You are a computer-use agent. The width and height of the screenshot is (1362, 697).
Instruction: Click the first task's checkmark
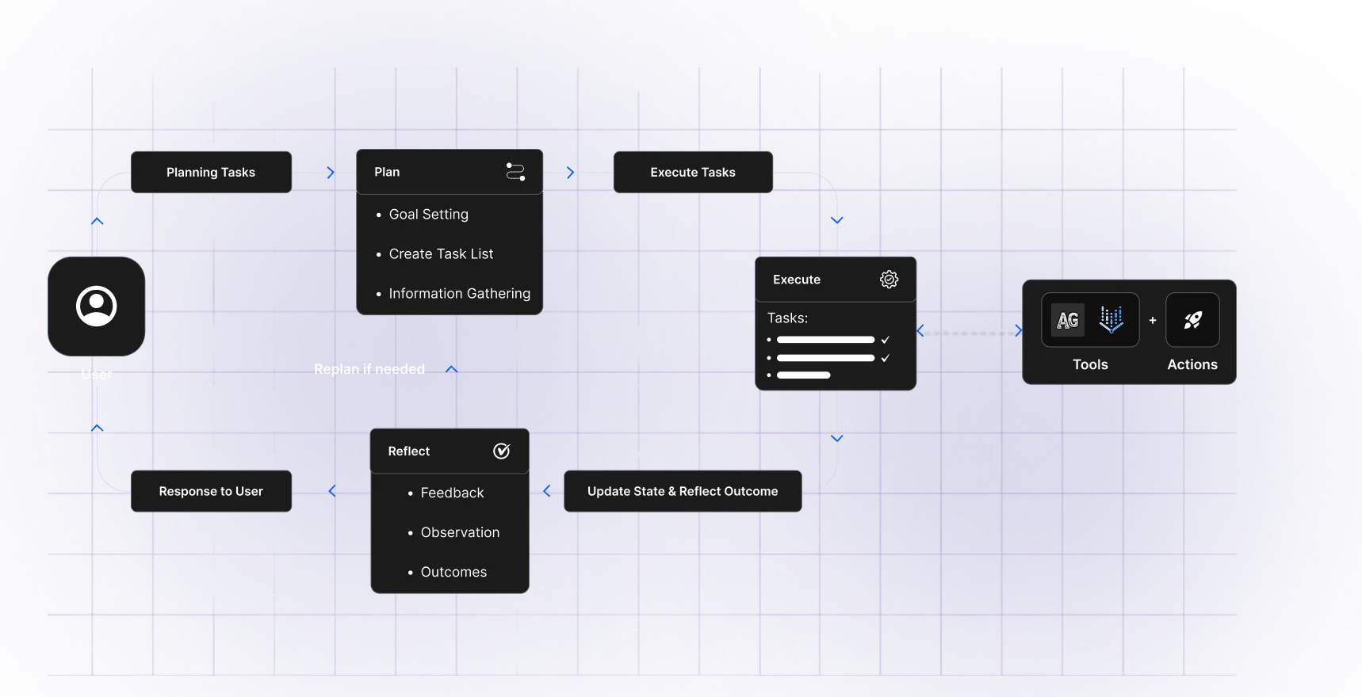(886, 340)
